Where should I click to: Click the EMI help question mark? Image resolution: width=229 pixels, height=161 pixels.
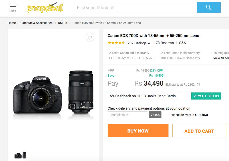[x=198, y=85]
